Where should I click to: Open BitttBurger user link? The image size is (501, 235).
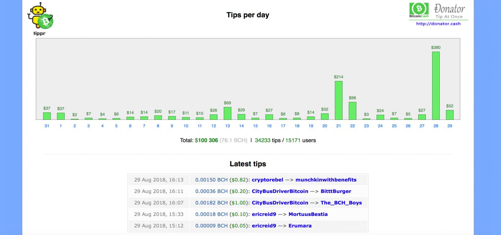click(x=336, y=191)
